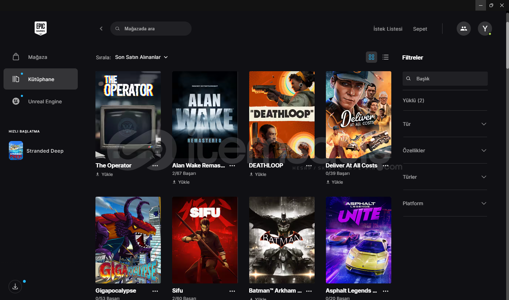The height and width of the screenshot is (300, 509).
Task: Open Gigapocalypse cover thumbnail
Action: point(128,240)
